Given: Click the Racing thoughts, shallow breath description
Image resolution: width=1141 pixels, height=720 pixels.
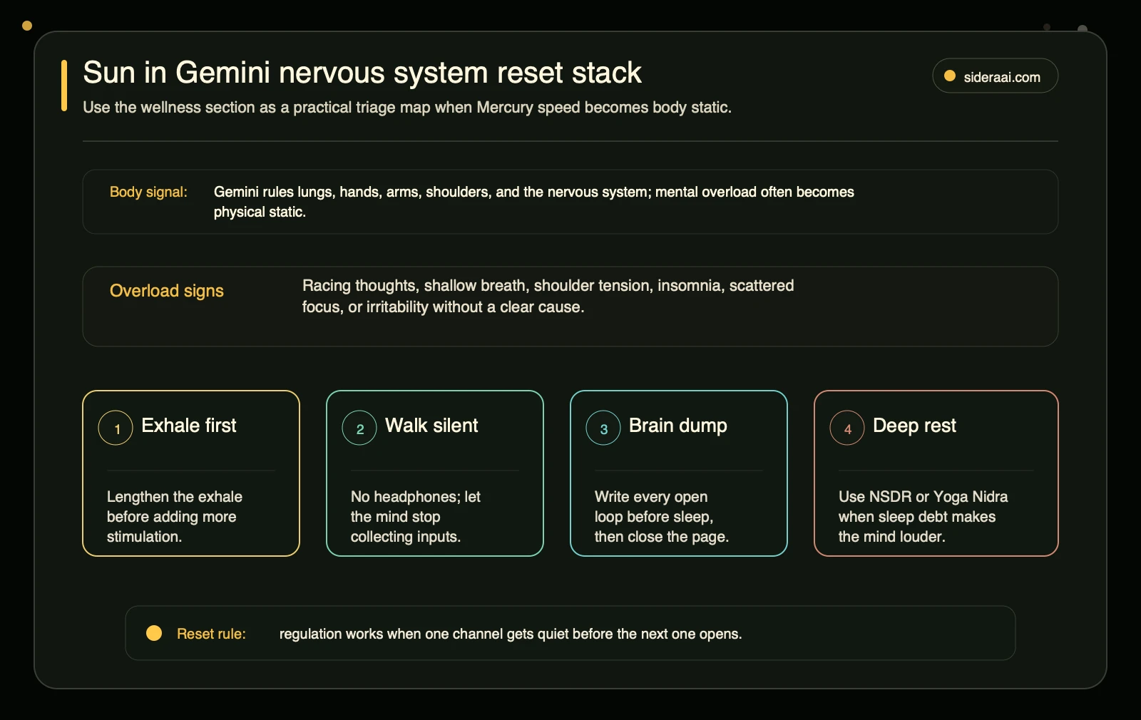Looking at the screenshot, I should coord(548,297).
